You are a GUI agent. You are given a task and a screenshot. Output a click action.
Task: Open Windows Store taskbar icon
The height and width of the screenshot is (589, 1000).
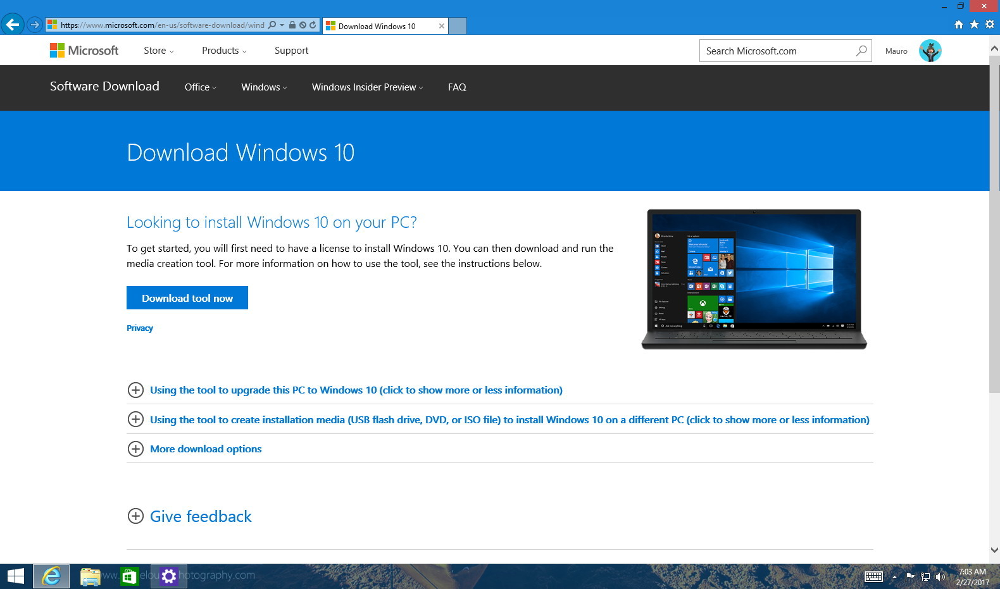(x=129, y=576)
